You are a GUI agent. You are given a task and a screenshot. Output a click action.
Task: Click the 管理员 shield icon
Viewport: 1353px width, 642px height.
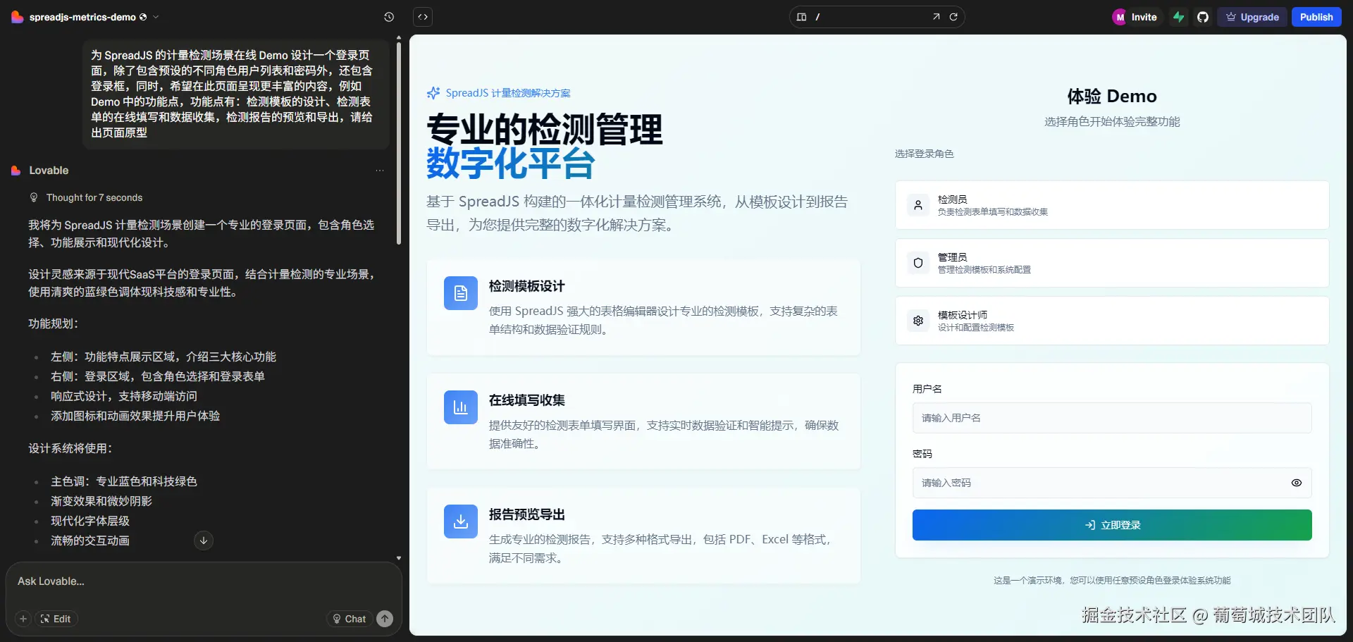coord(918,263)
